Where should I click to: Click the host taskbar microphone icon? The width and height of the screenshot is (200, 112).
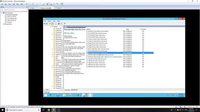tap(39, 110)
